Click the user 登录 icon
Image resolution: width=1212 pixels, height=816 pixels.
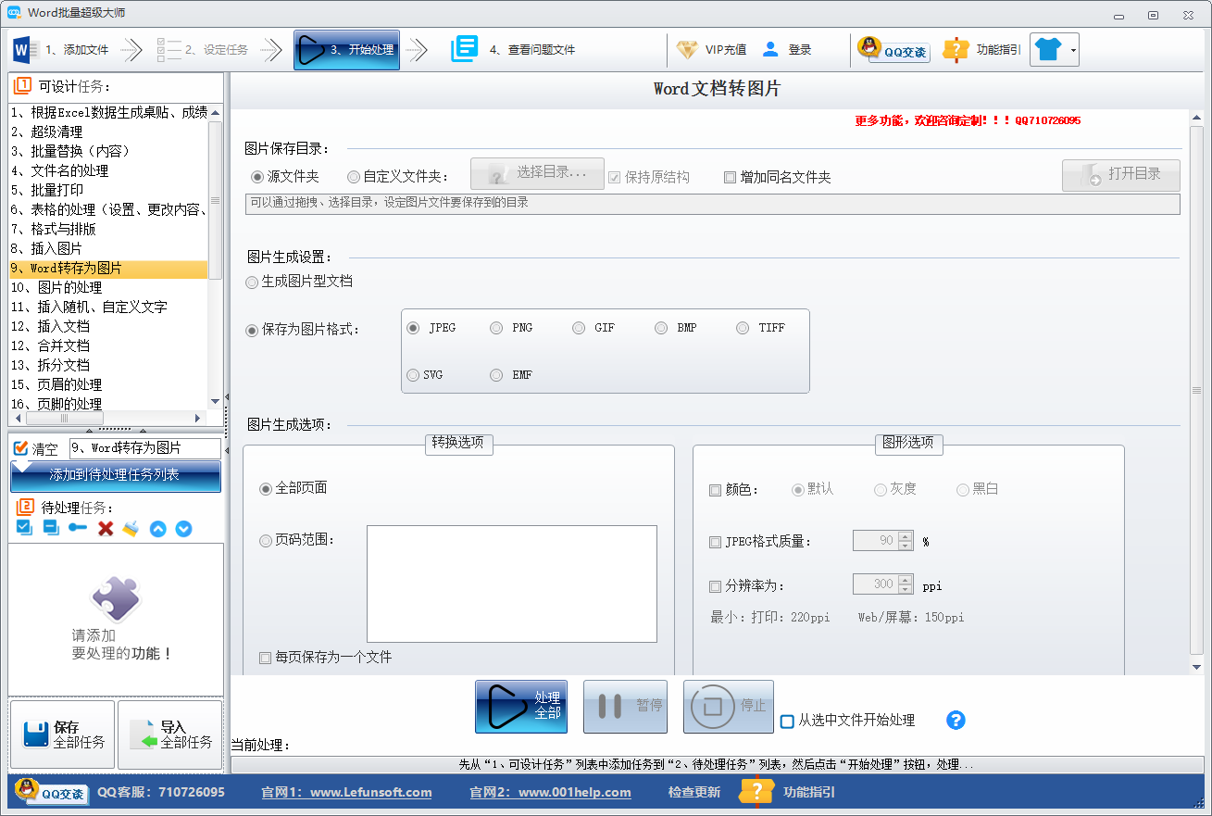[x=770, y=50]
